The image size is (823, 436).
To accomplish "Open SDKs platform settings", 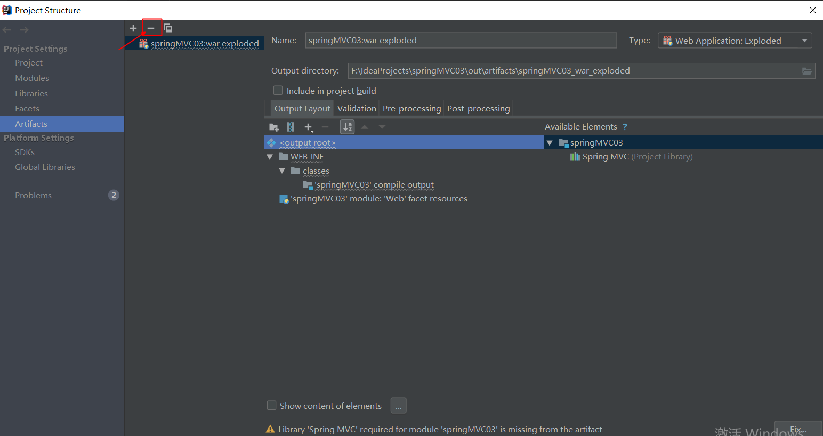I will coord(25,152).
